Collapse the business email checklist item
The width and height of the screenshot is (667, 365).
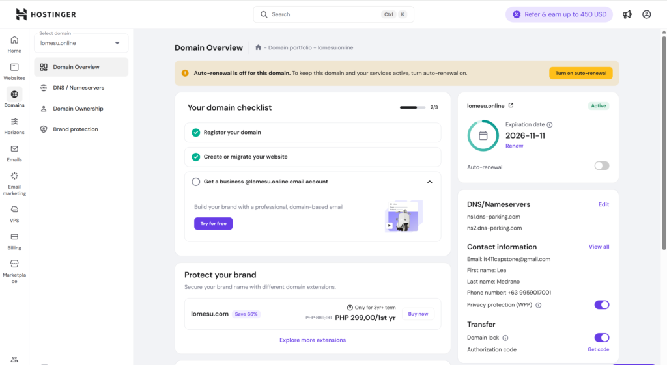429,182
